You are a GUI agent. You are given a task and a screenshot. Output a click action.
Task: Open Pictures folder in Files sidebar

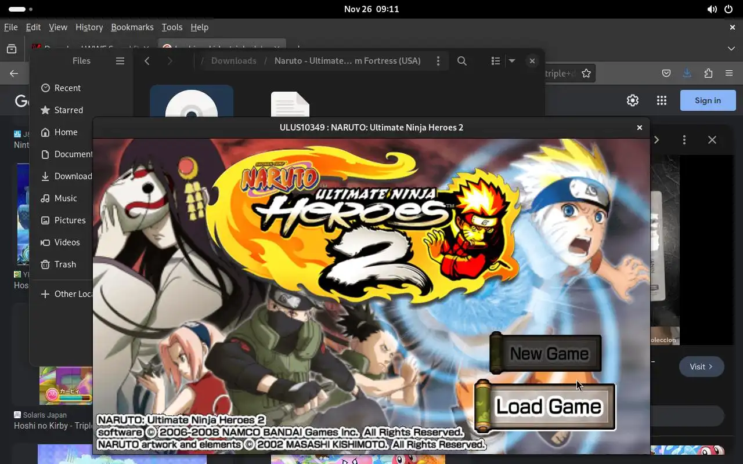[64, 220]
